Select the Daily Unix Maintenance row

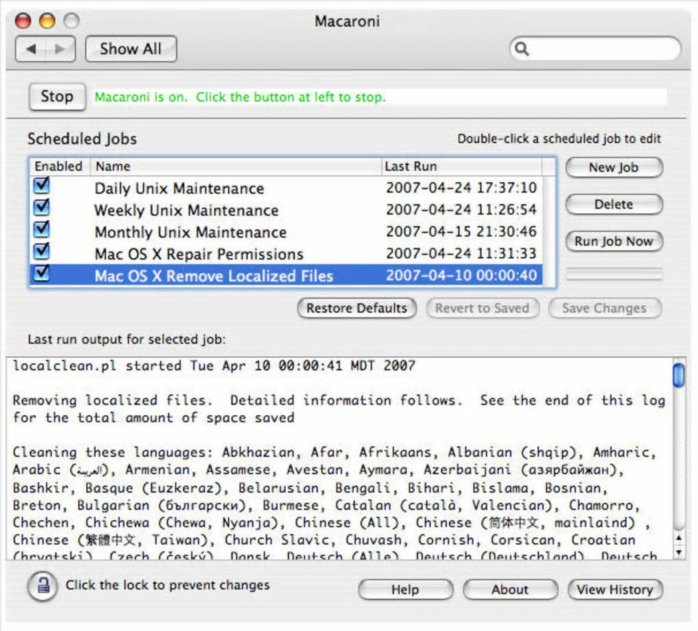(x=286, y=188)
